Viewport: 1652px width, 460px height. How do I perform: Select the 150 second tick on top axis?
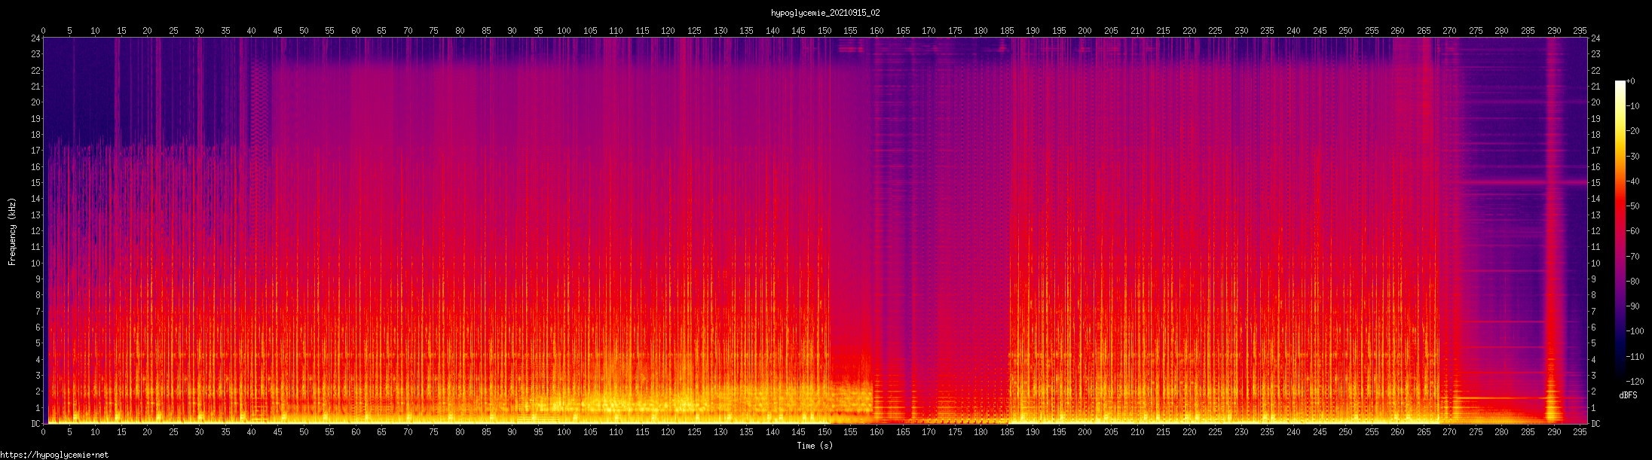(824, 31)
